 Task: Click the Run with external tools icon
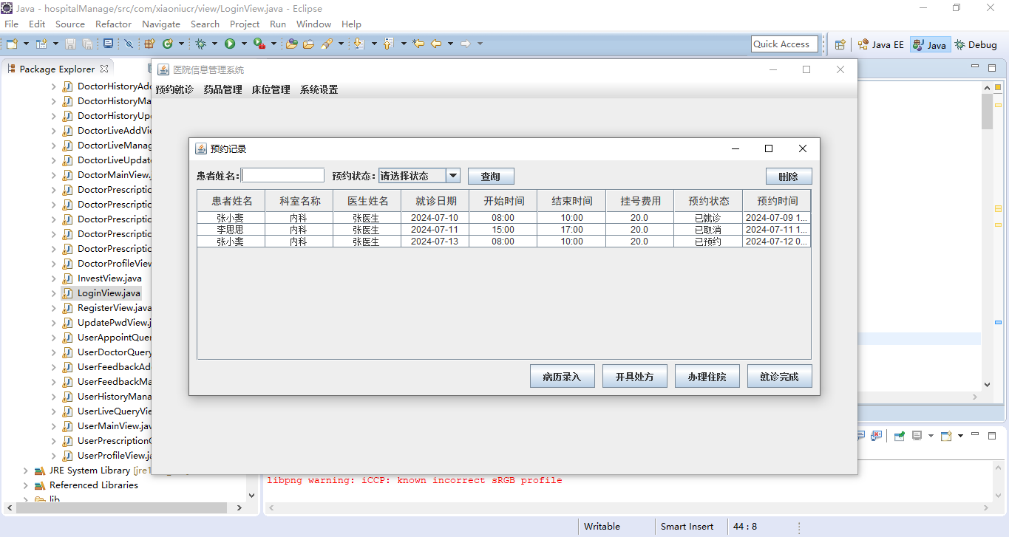pyautogui.click(x=259, y=44)
